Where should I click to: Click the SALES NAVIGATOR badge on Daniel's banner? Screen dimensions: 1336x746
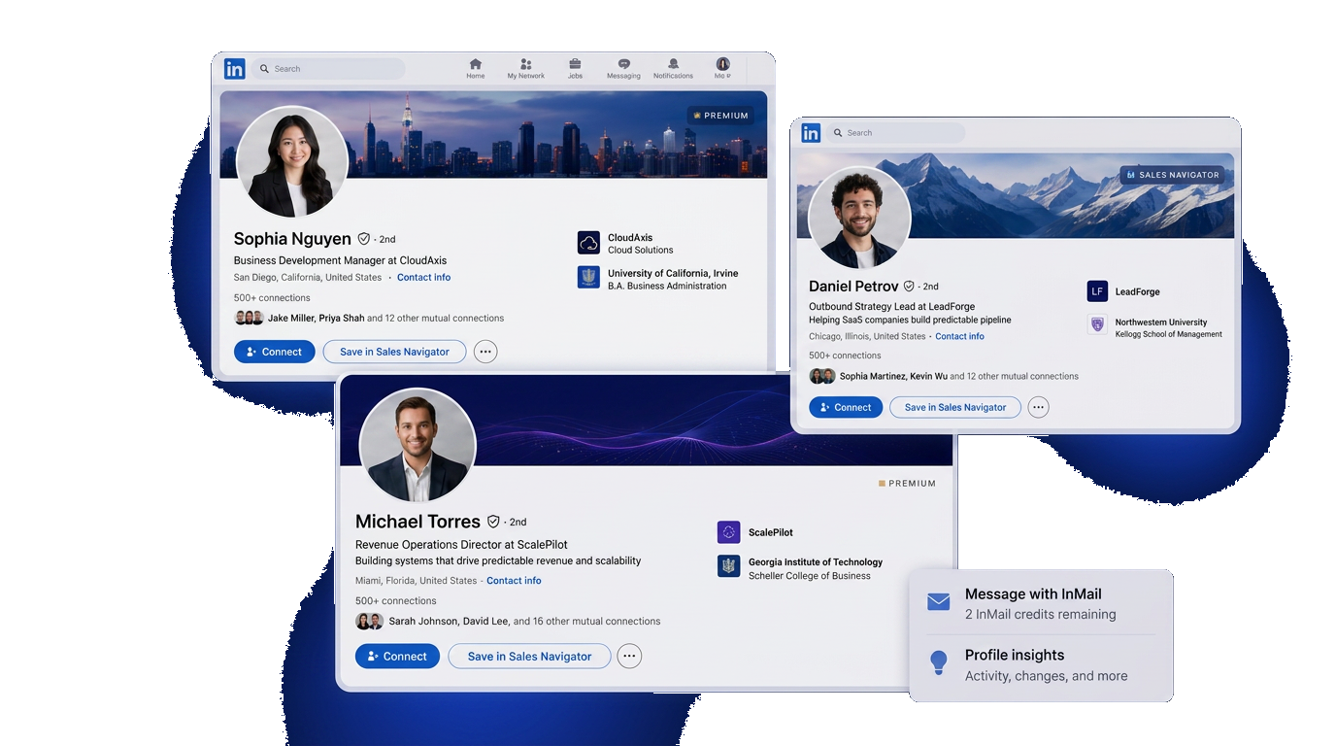(x=1172, y=175)
